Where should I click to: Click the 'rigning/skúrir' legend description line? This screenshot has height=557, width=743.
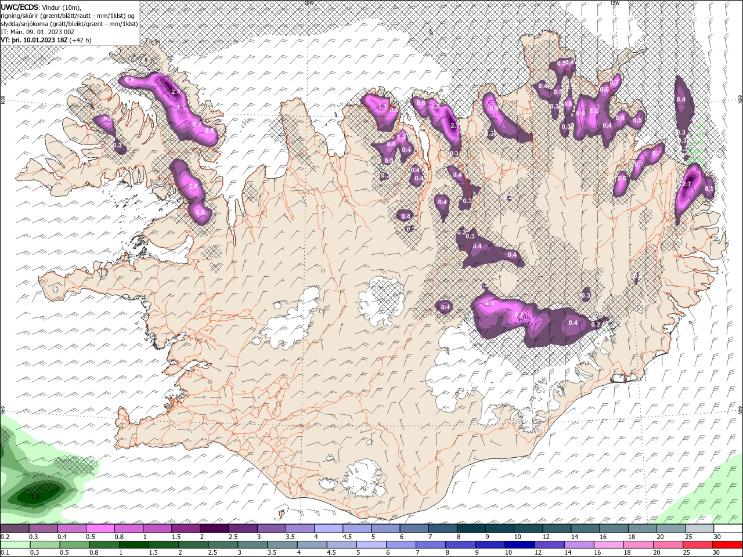(x=68, y=16)
